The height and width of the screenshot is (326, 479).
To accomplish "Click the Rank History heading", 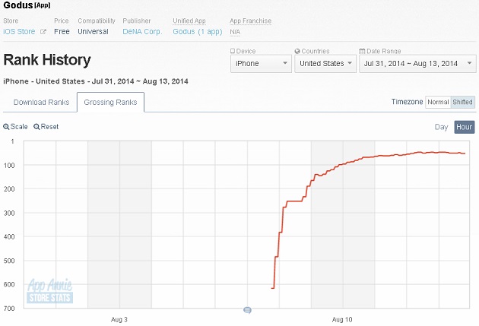I will (47, 60).
